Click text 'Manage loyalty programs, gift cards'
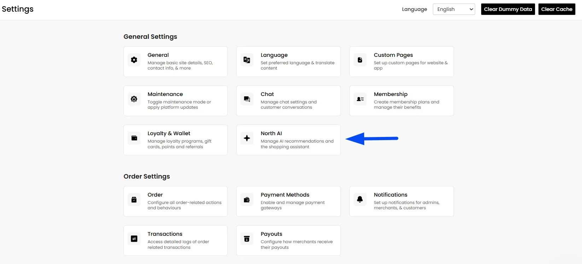 tap(179, 144)
